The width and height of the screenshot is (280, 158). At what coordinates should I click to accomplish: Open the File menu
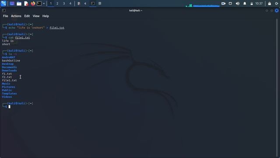6,16
